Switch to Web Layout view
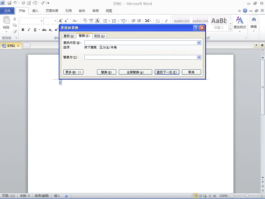The image size is (265, 199). pos(205,196)
